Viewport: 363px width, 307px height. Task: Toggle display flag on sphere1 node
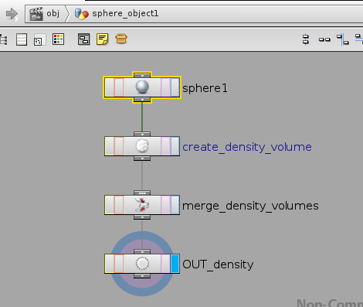[175, 87]
